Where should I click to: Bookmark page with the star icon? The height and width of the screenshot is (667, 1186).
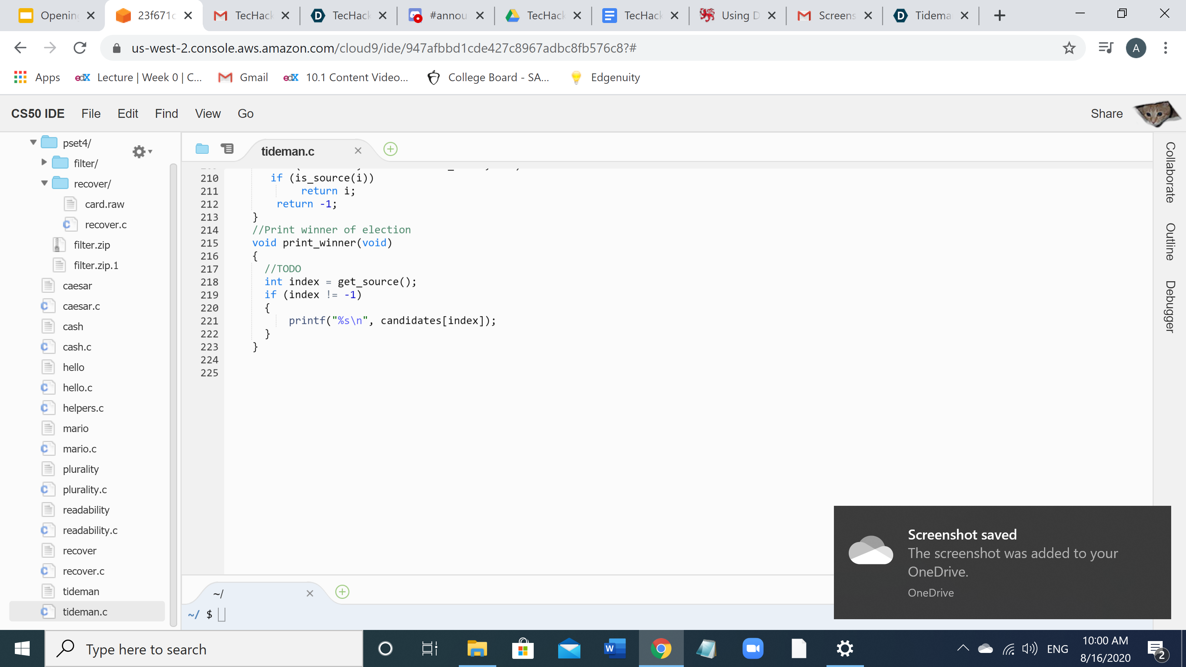pyautogui.click(x=1069, y=48)
